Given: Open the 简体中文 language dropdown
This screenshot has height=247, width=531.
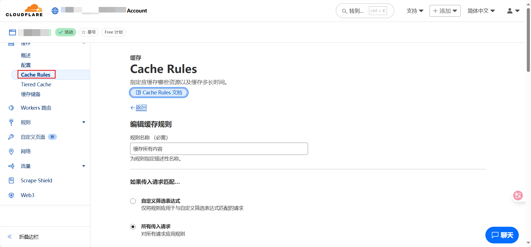Looking at the screenshot, I should pyautogui.click(x=481, y=11).
